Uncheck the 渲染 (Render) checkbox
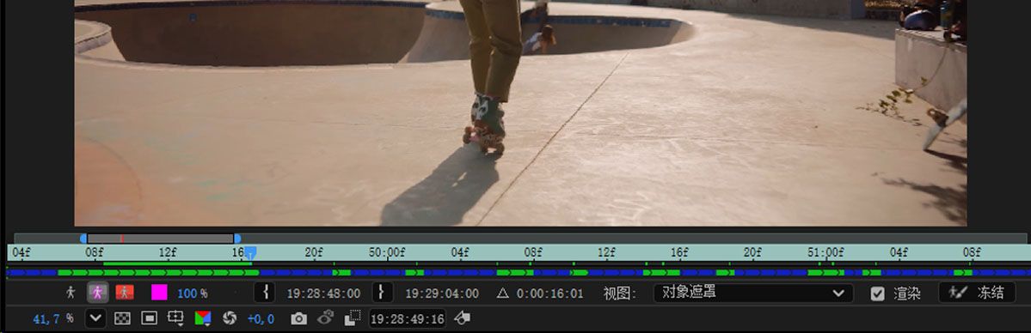The width and height of the screenshot is (1031, 333). (x=877, y=294)
